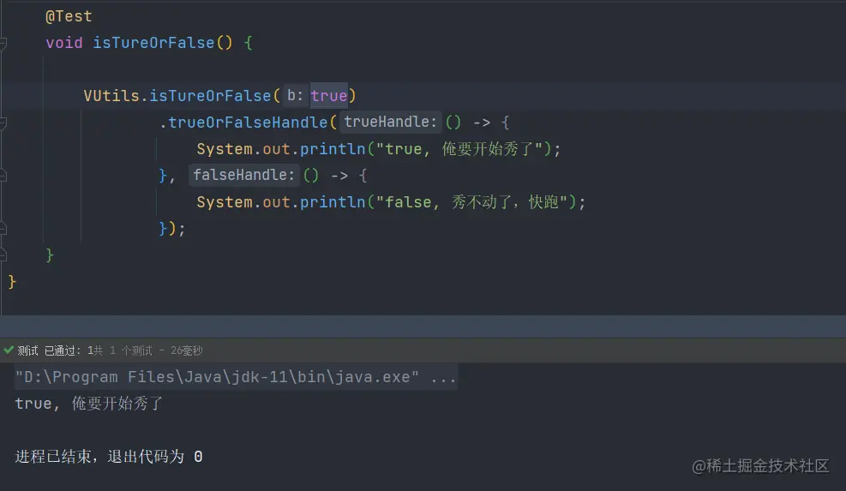Click the 进程已结束，退出代码为 0 message

(x=109, y=457)
